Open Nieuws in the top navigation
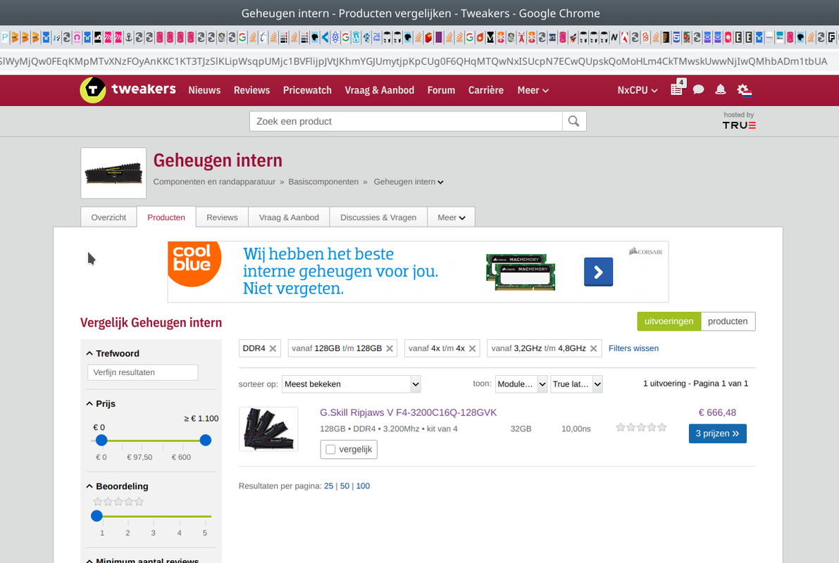This screenshot has width=839, height=563. tap(204, 90)
